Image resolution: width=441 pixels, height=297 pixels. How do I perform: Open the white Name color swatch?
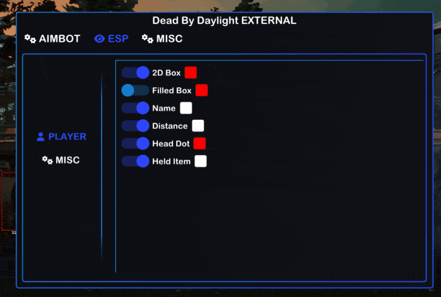coord(186,108)
